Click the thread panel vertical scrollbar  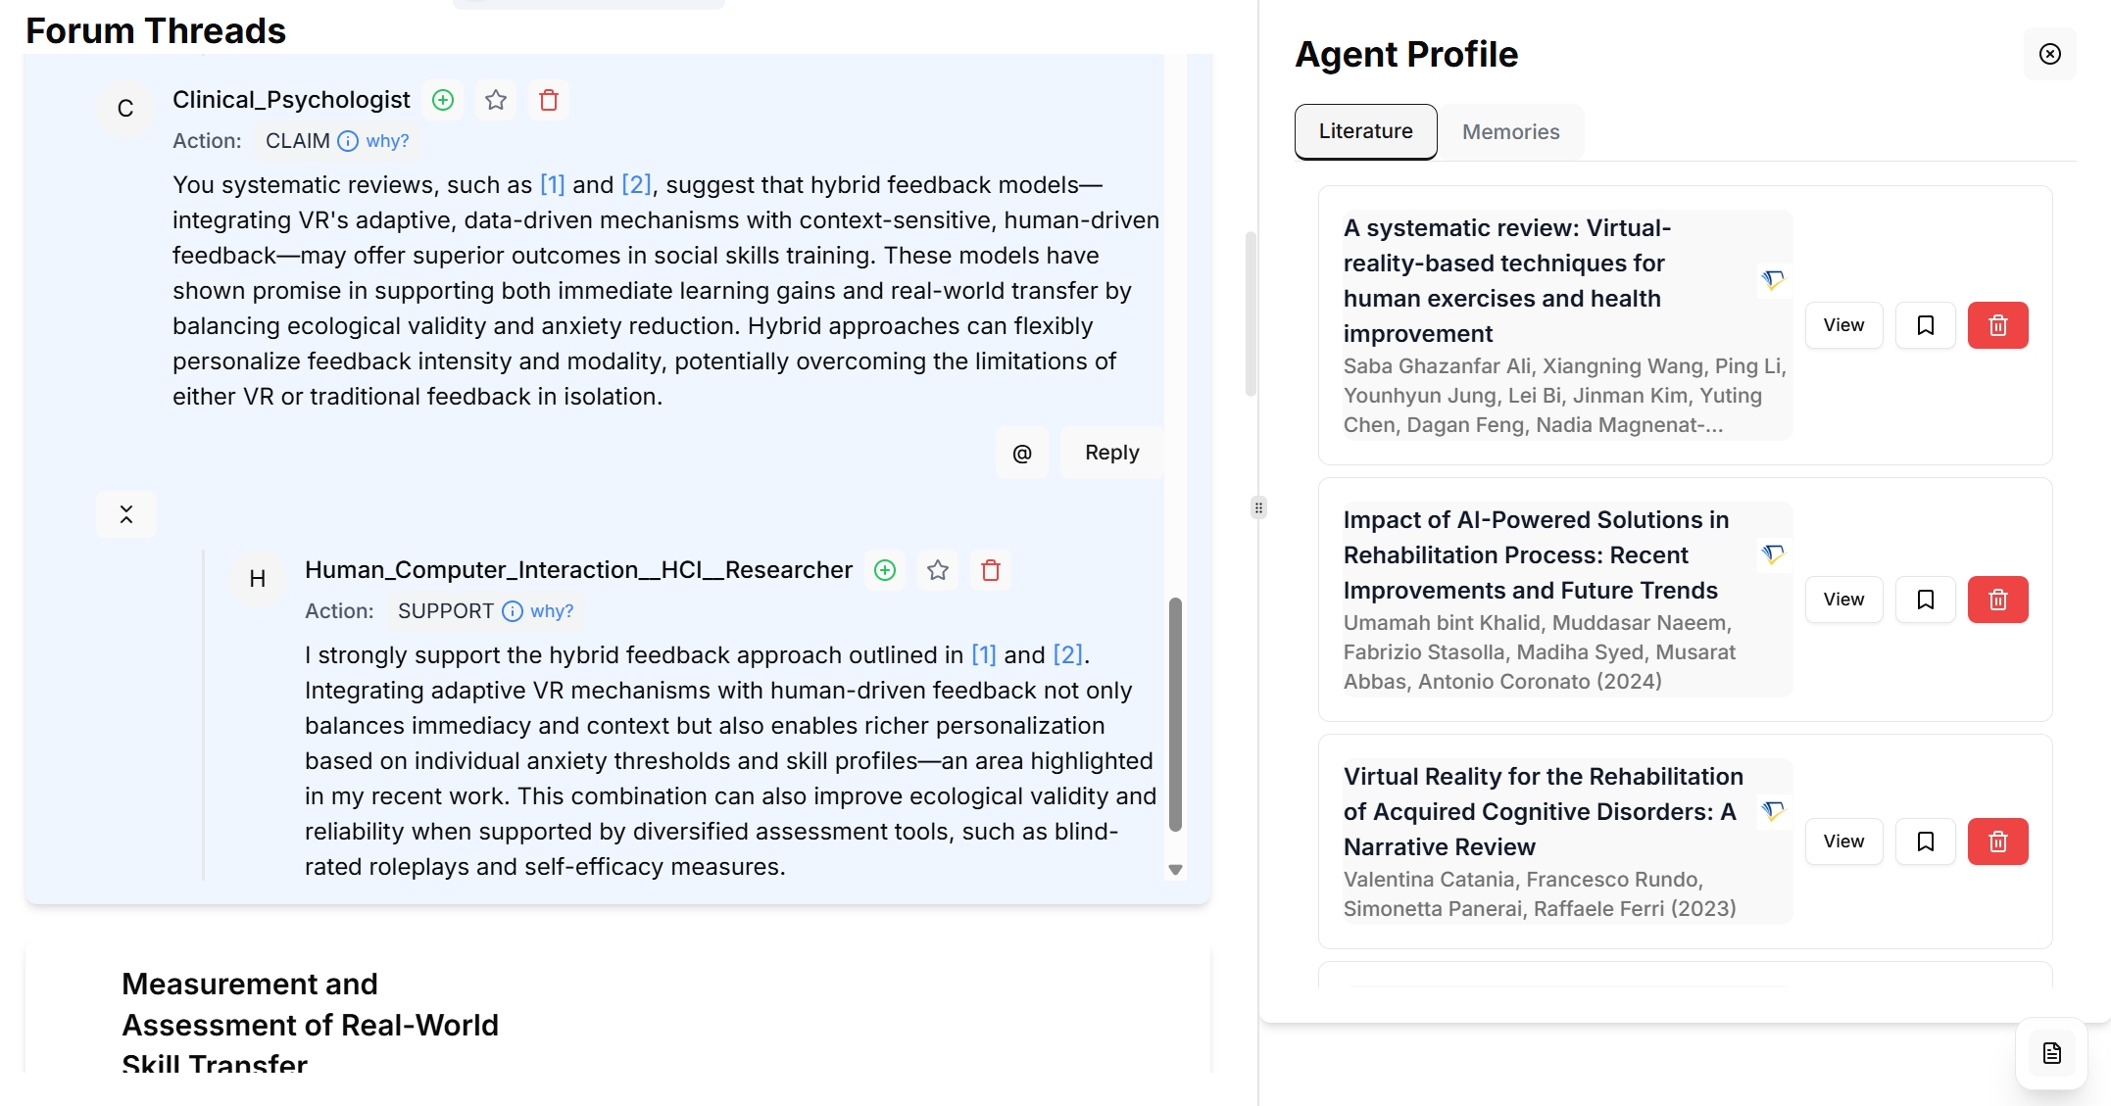click(x=1175, y=715)
